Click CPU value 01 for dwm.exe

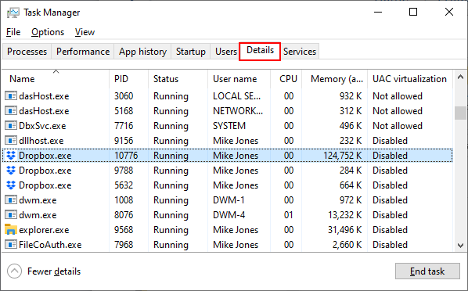(289, 215)
